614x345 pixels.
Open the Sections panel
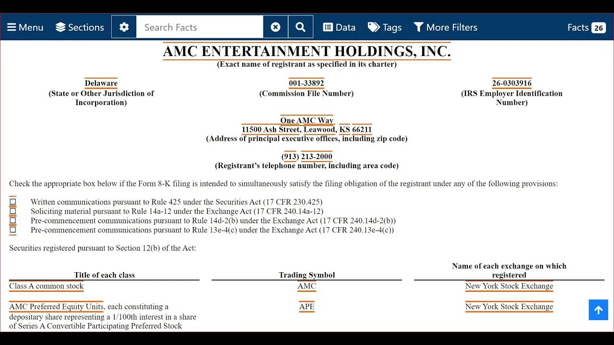click(80, 27)
